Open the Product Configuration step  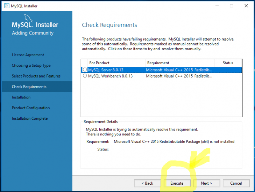(x=31, y=108)
